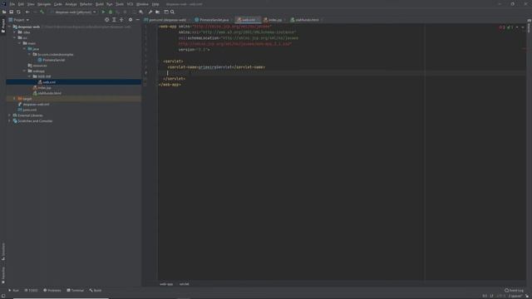Open the VCS menu
532x299 pixels.
point(130,4)
